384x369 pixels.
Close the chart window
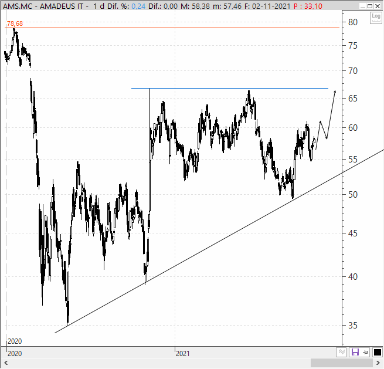point(378,6)
